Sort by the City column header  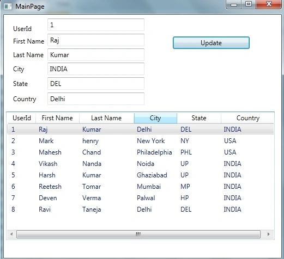(x=155, y=118)
